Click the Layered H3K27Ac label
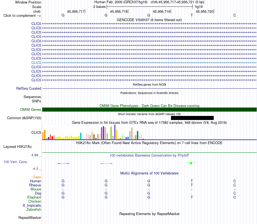This screenshot has width=257, height=224. [x=18, y=147]
